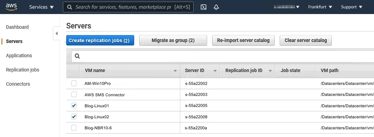374x137 pixels.
Task: Check the AM-Win10Pro server checkbox
Action: (x=74, y=83)
